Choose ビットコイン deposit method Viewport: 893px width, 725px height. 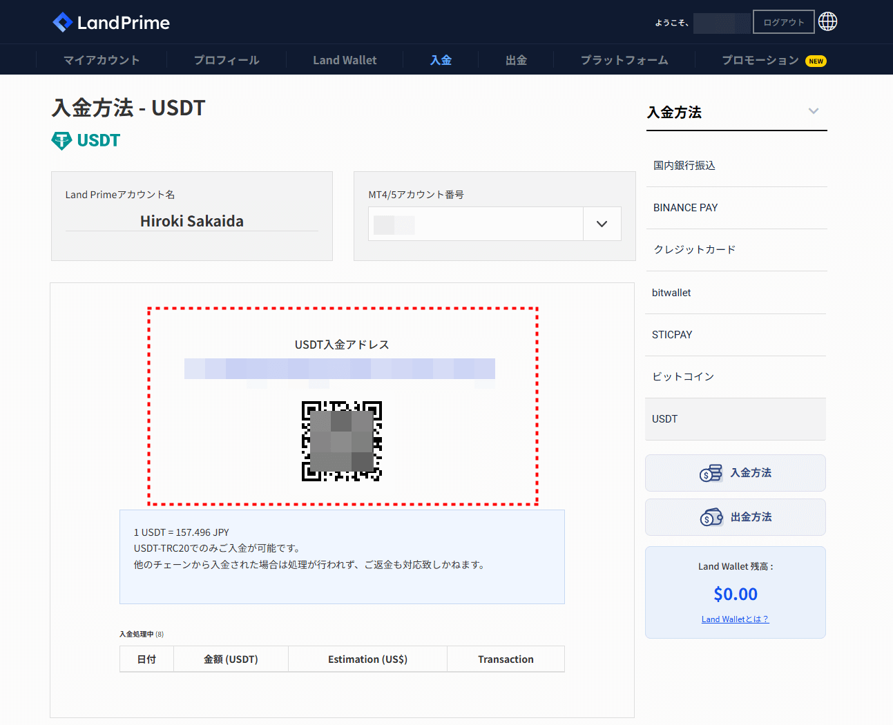click(736, 377)
